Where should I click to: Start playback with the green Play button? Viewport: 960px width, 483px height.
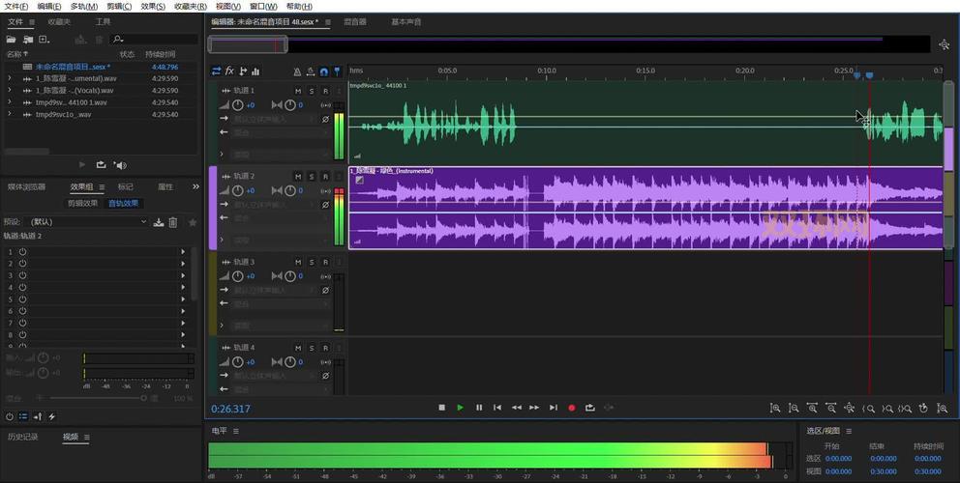pos(461,408)
